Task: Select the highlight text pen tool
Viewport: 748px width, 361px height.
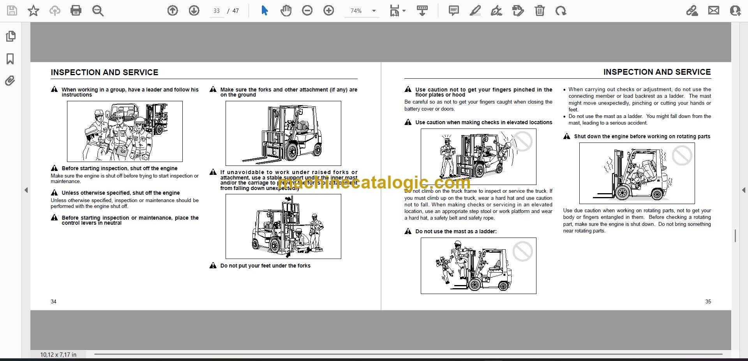Action: 475,11
